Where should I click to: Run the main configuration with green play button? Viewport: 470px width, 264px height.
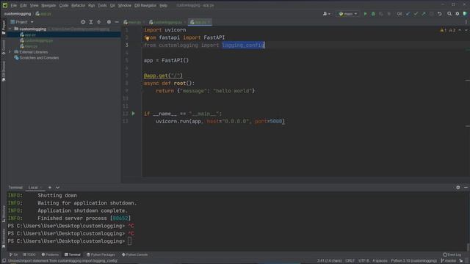pyautogui.click(x=365, y=14)
